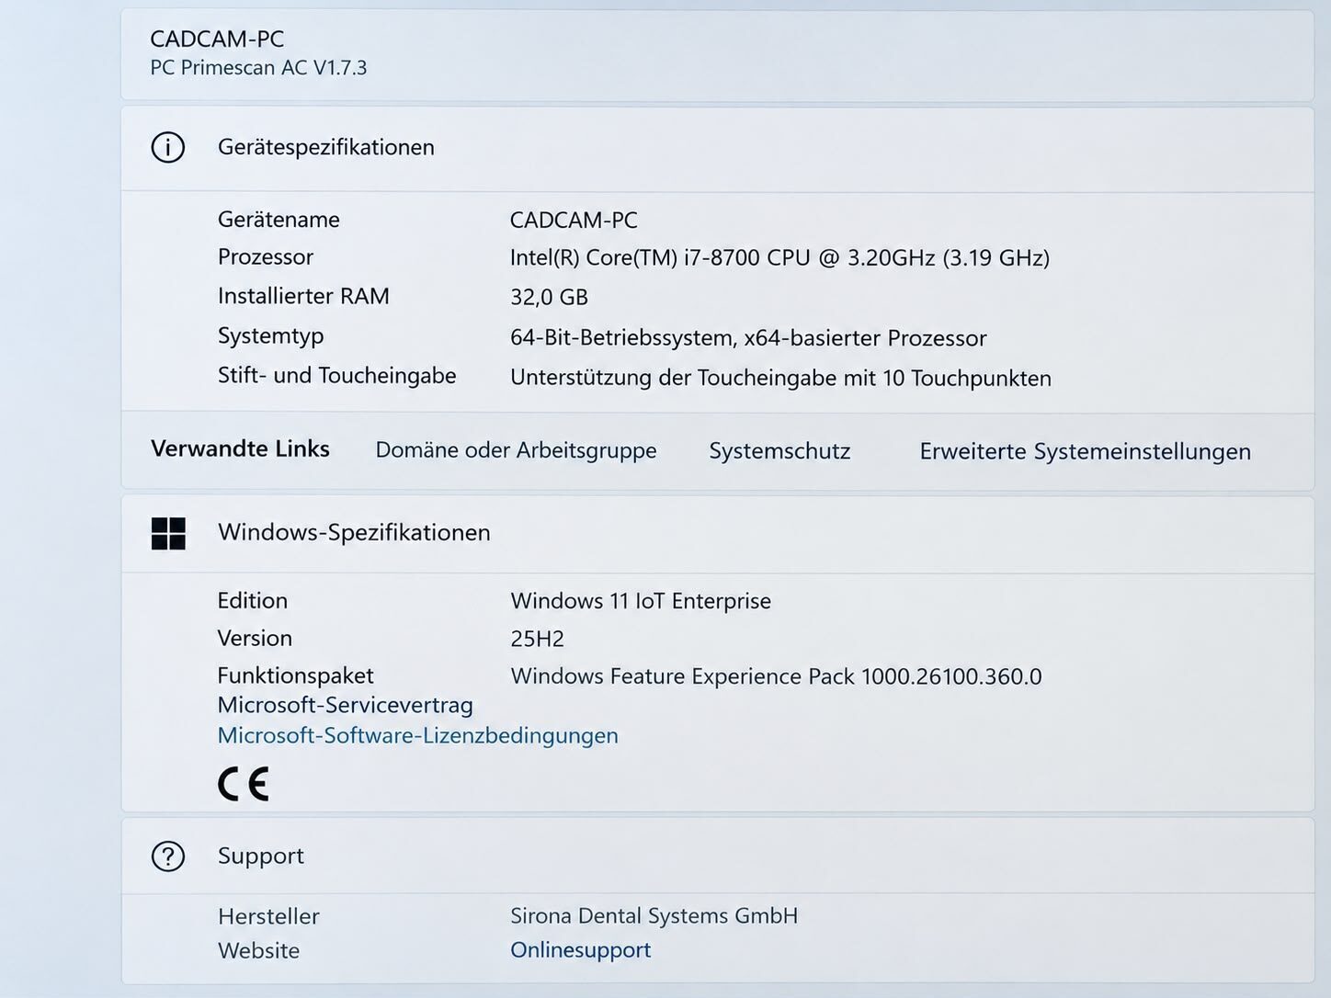Viewport: 1331px width, 998px height.
Task: Click the Systemtyp label
Action: [270, 336]
